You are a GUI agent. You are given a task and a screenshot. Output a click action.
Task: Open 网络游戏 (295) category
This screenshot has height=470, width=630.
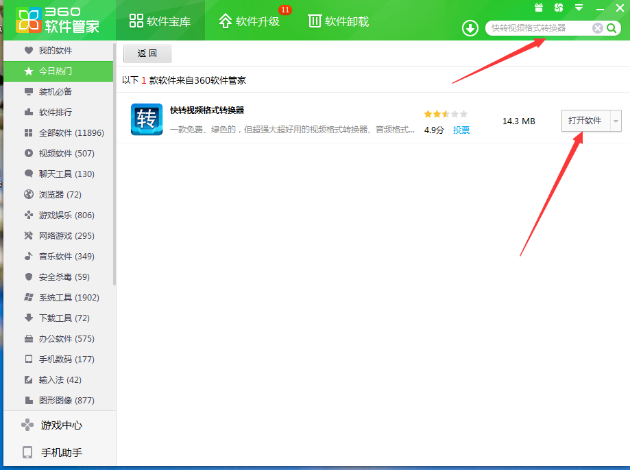pos(58,235)
